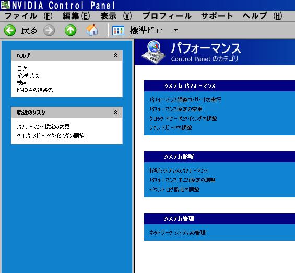Open the ヘルプ (H) menu
The height and width of the screenshot is (273, 295).
coord(262,16)
